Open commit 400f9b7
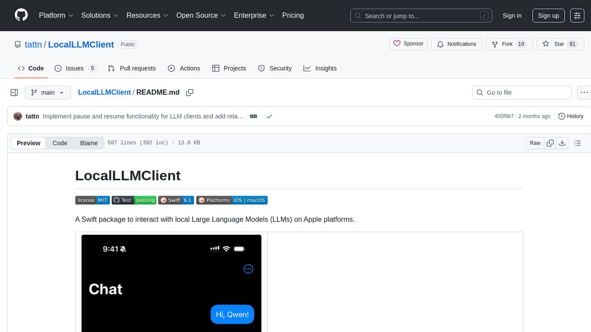The width and height of the screenshot is (591, 332). point(504,116)
